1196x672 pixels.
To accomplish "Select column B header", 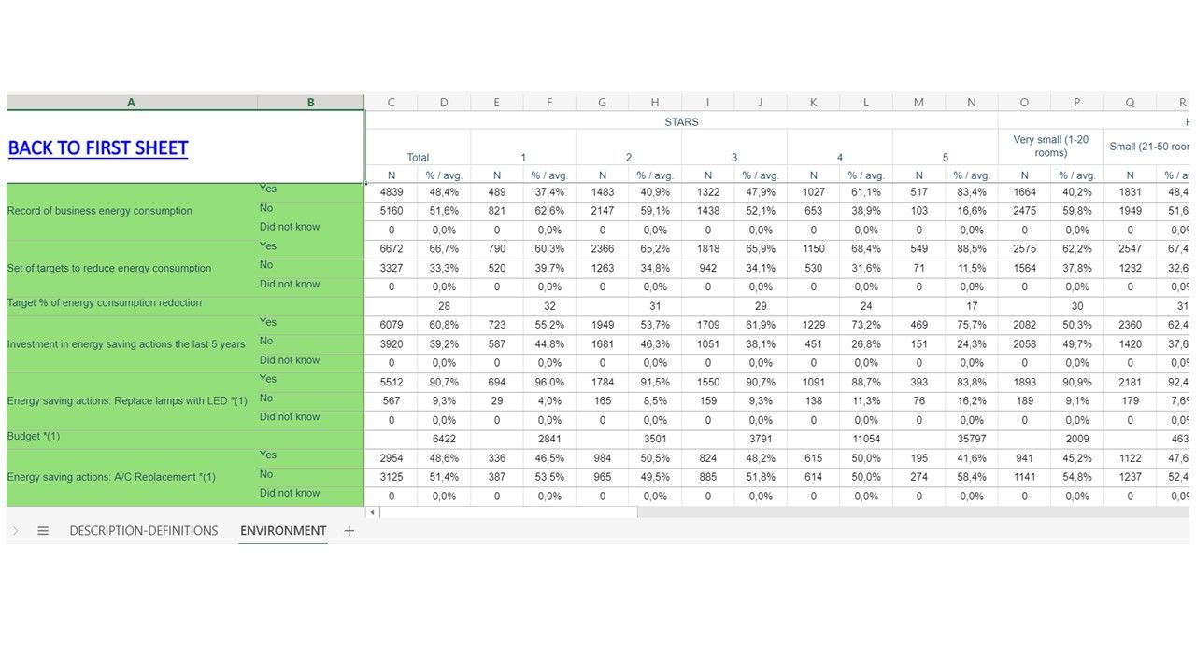I will tap(311, 103).
